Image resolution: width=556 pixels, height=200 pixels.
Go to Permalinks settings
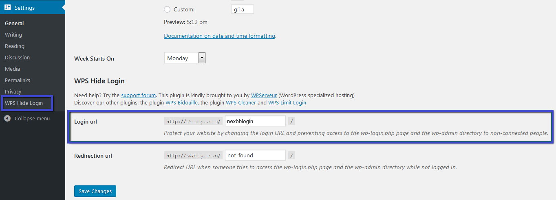18,80
